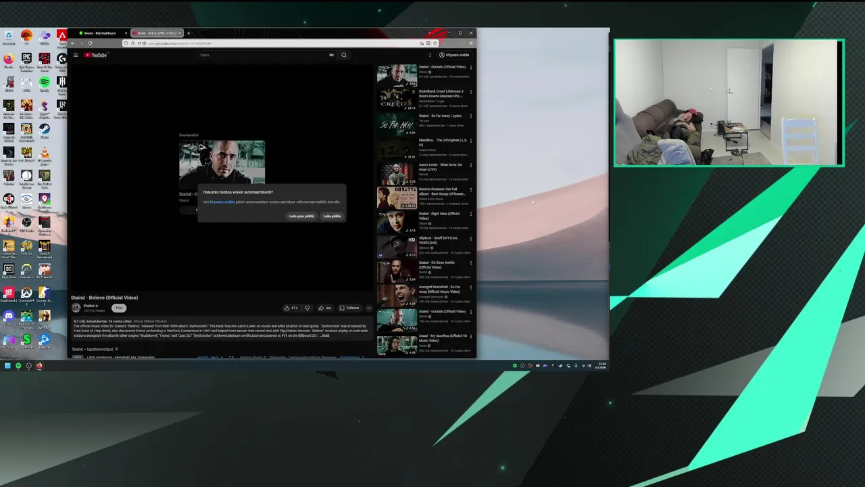The image size is (865, 487).
Task: Open the Steam desktop shortcut
Action: coord(45,131)
